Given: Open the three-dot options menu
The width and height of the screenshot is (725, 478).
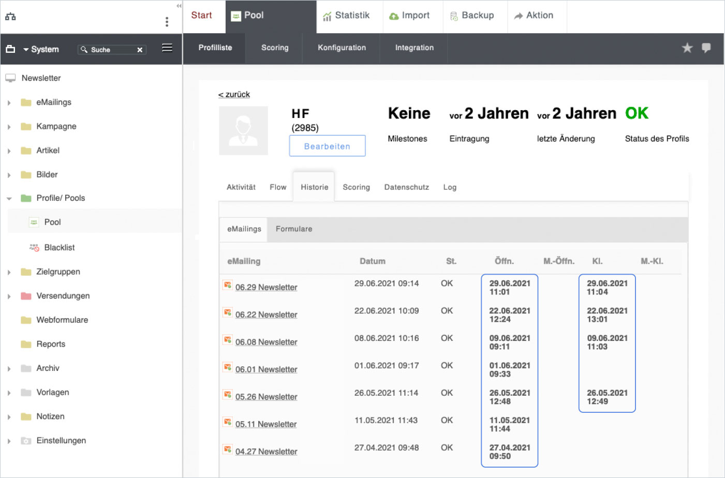Looking at the screenshot, I should pyautogui.click(x=167, y=22).
